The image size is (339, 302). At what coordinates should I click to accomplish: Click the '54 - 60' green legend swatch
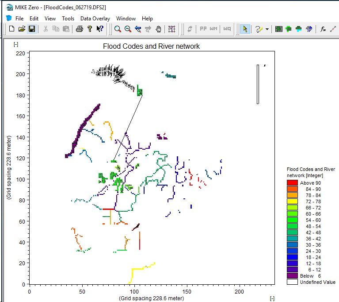click(292, 220)
